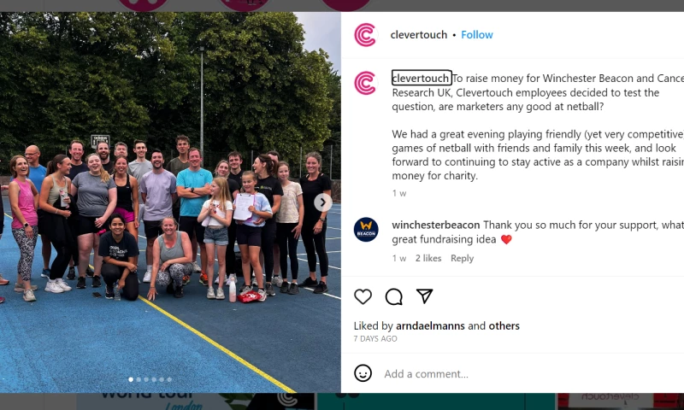
Task: Select first carousel indicator dot
Action: click(x=131, y=379)
